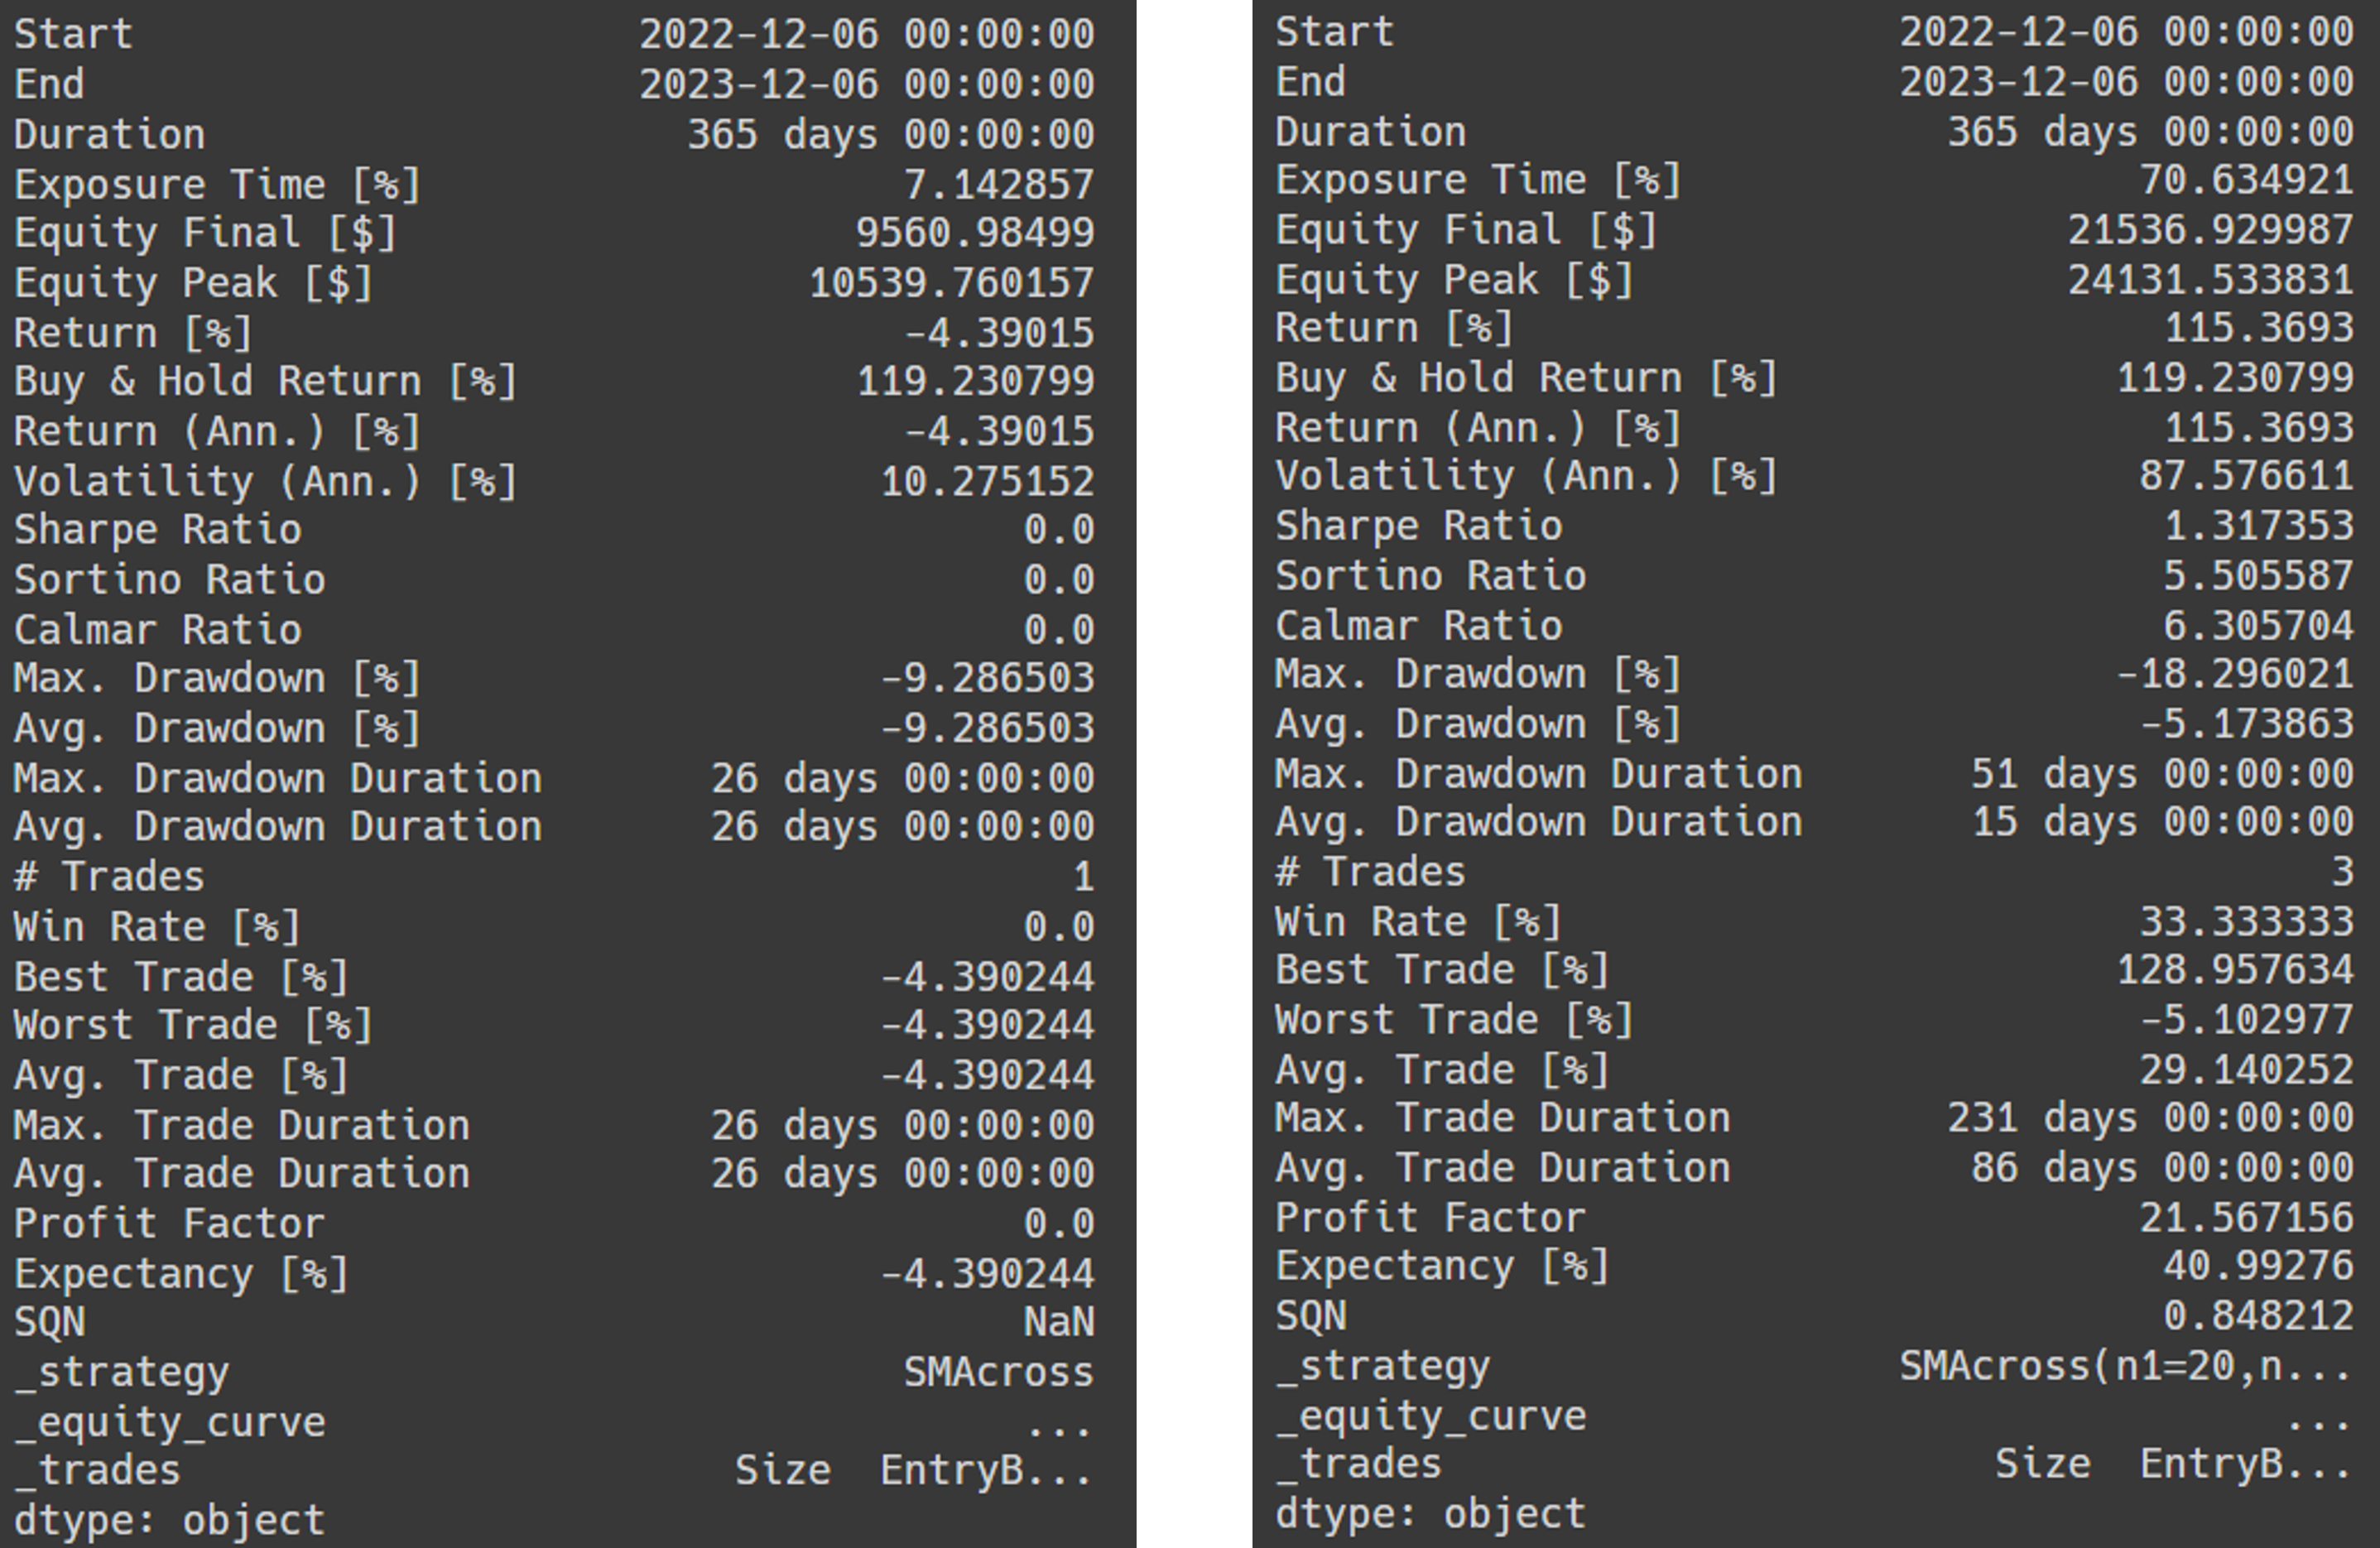Click the right Profit Factor value 21.567156
2380x1548 pixels.
(2246, 1218)
